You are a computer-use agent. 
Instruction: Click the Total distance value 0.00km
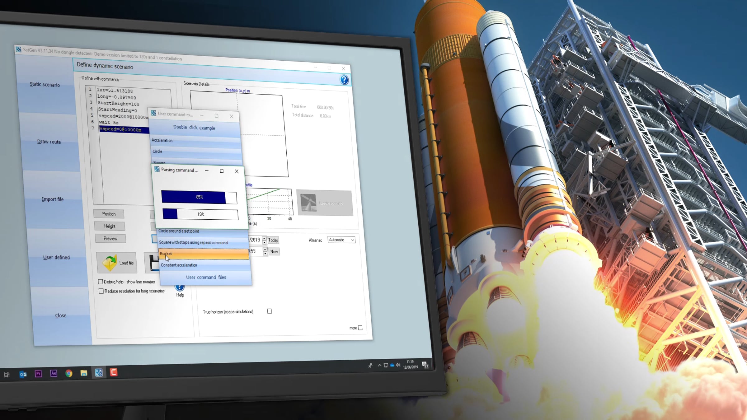point(326,116)
